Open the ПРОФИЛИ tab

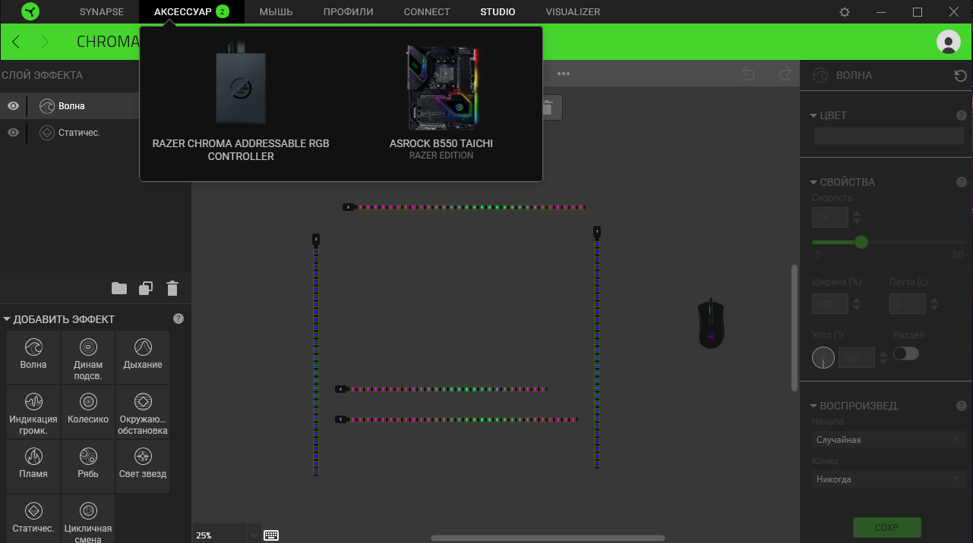348,12
